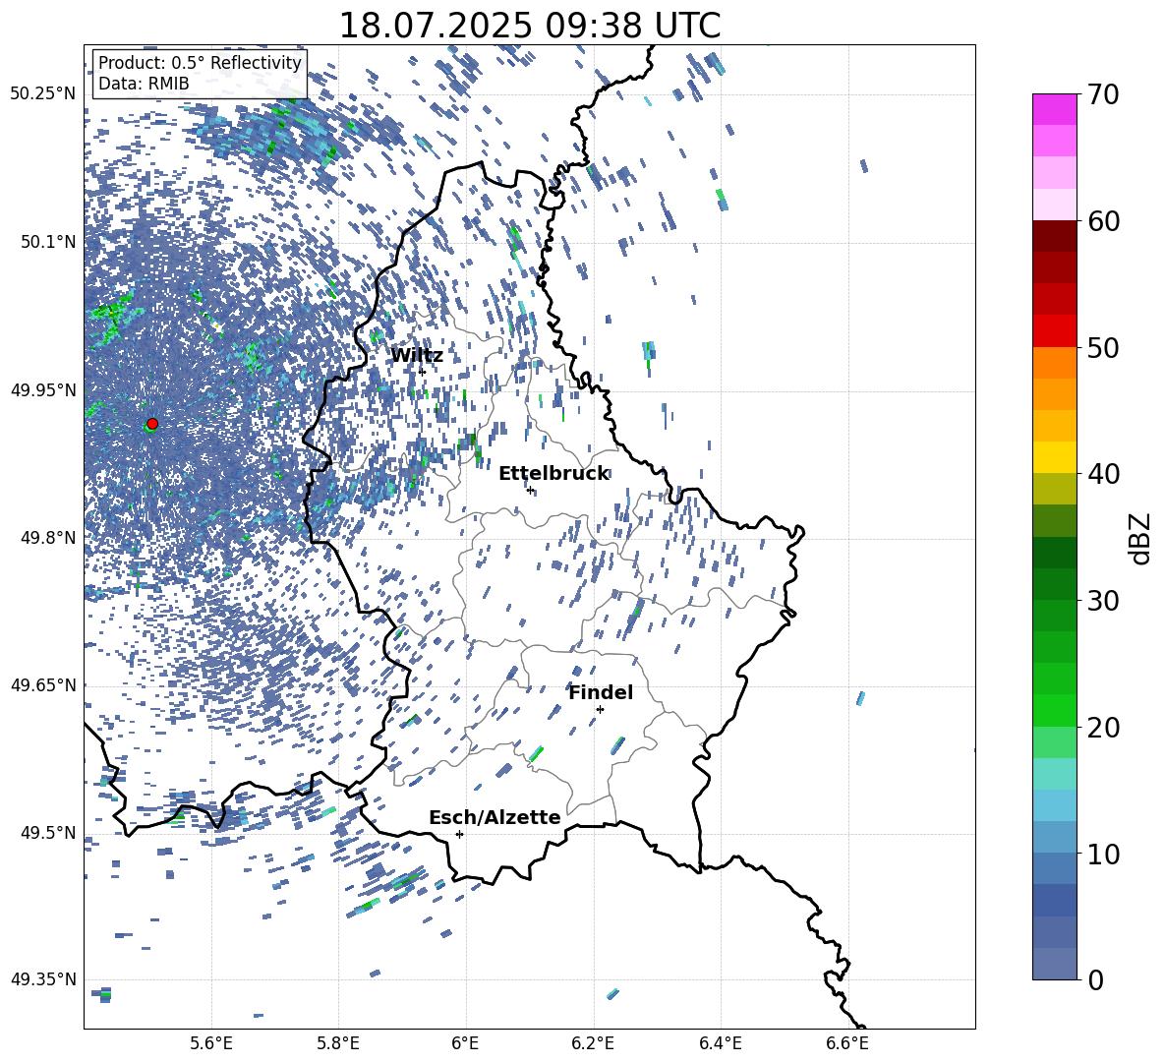The height and width of the screenshot is (1063, 1164).
Task: Click the colorbar tick label 40
Action: 1103,474
